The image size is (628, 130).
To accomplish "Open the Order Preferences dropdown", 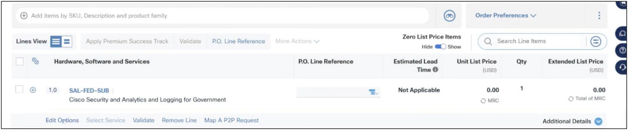I will [x=505, y=15].
